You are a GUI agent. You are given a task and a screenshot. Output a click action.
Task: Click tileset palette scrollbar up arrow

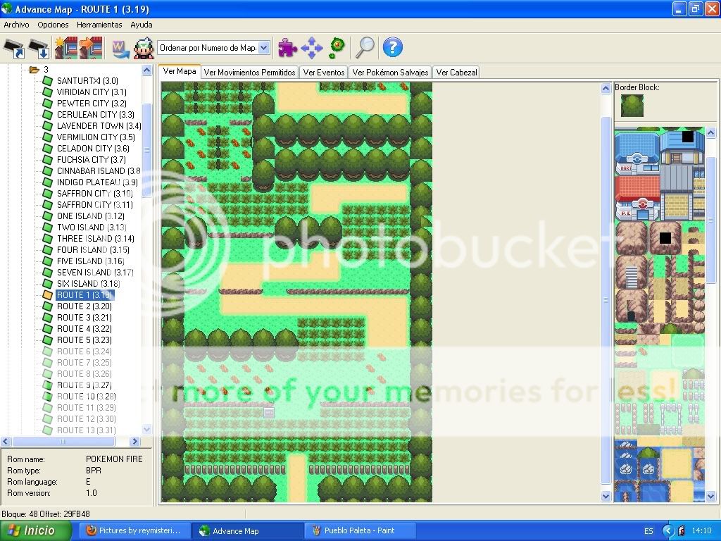[710, 133]
